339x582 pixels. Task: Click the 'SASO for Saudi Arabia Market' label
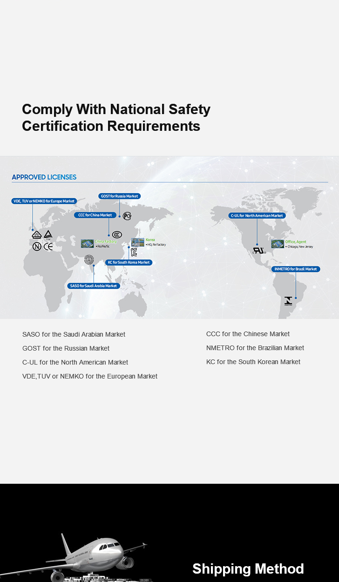click(93, 286)
